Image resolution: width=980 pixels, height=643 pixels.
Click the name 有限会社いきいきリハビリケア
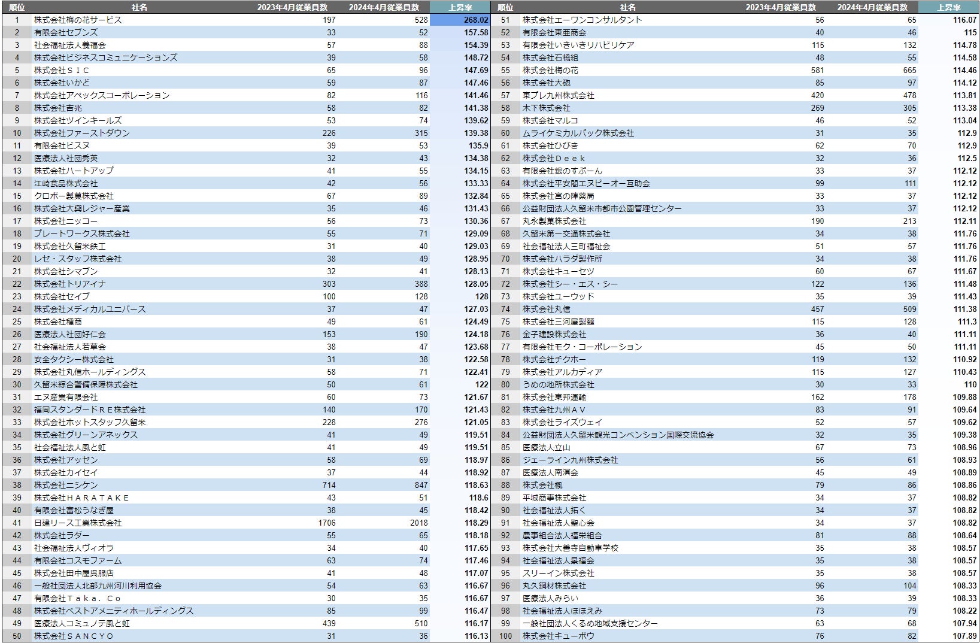pyautogui.click(x=578, y=45)
